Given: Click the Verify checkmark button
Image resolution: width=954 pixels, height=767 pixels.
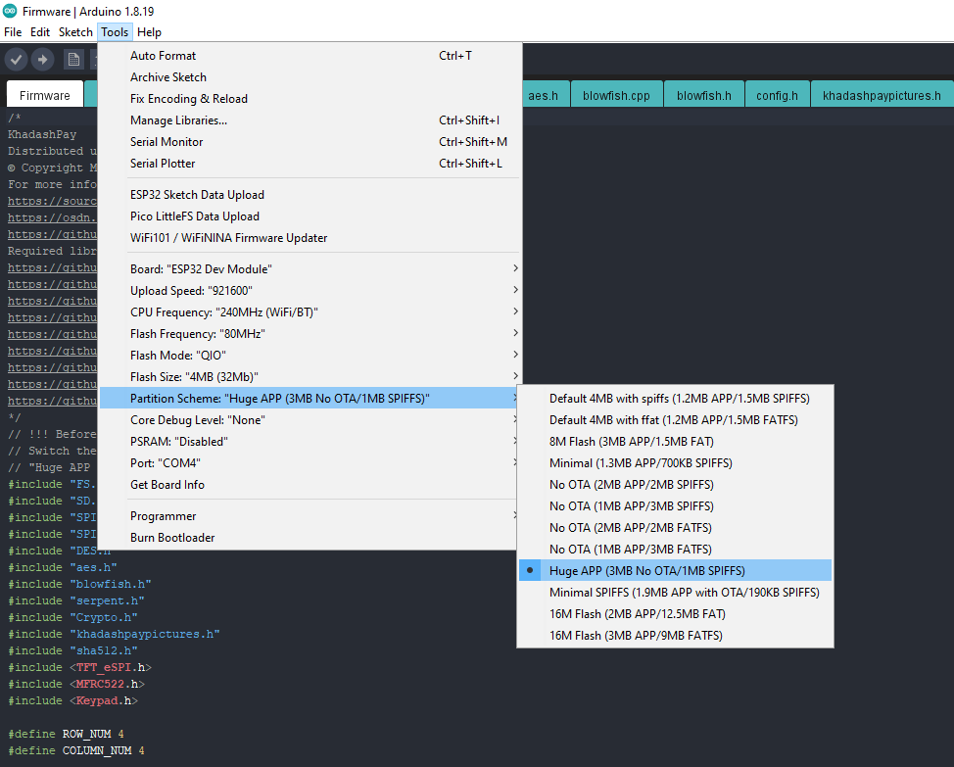Looking at the screenshot, I should coord(16,60).
